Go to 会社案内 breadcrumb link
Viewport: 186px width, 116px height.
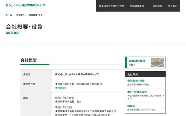20,15
